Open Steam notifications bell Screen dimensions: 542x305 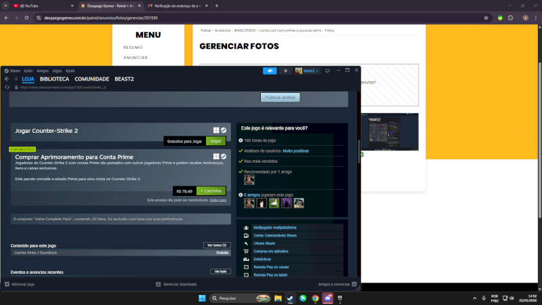click(x=285, y=71)
